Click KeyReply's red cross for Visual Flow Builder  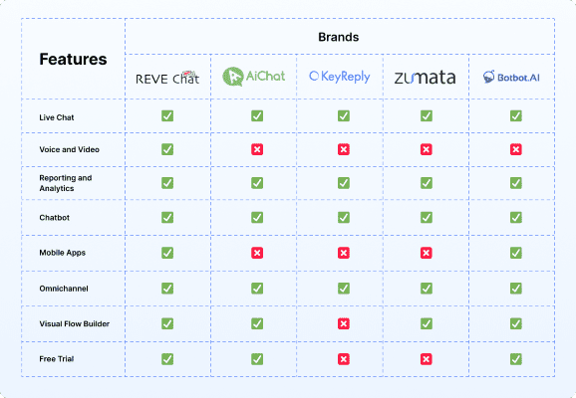click(344, 323)
